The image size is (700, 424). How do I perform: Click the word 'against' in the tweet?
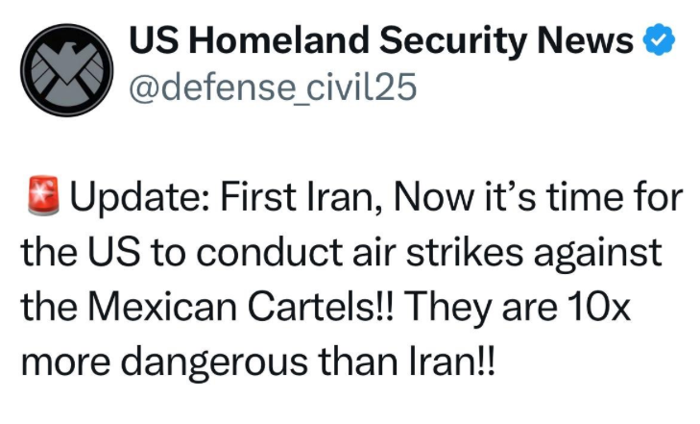tap(598, 254)
